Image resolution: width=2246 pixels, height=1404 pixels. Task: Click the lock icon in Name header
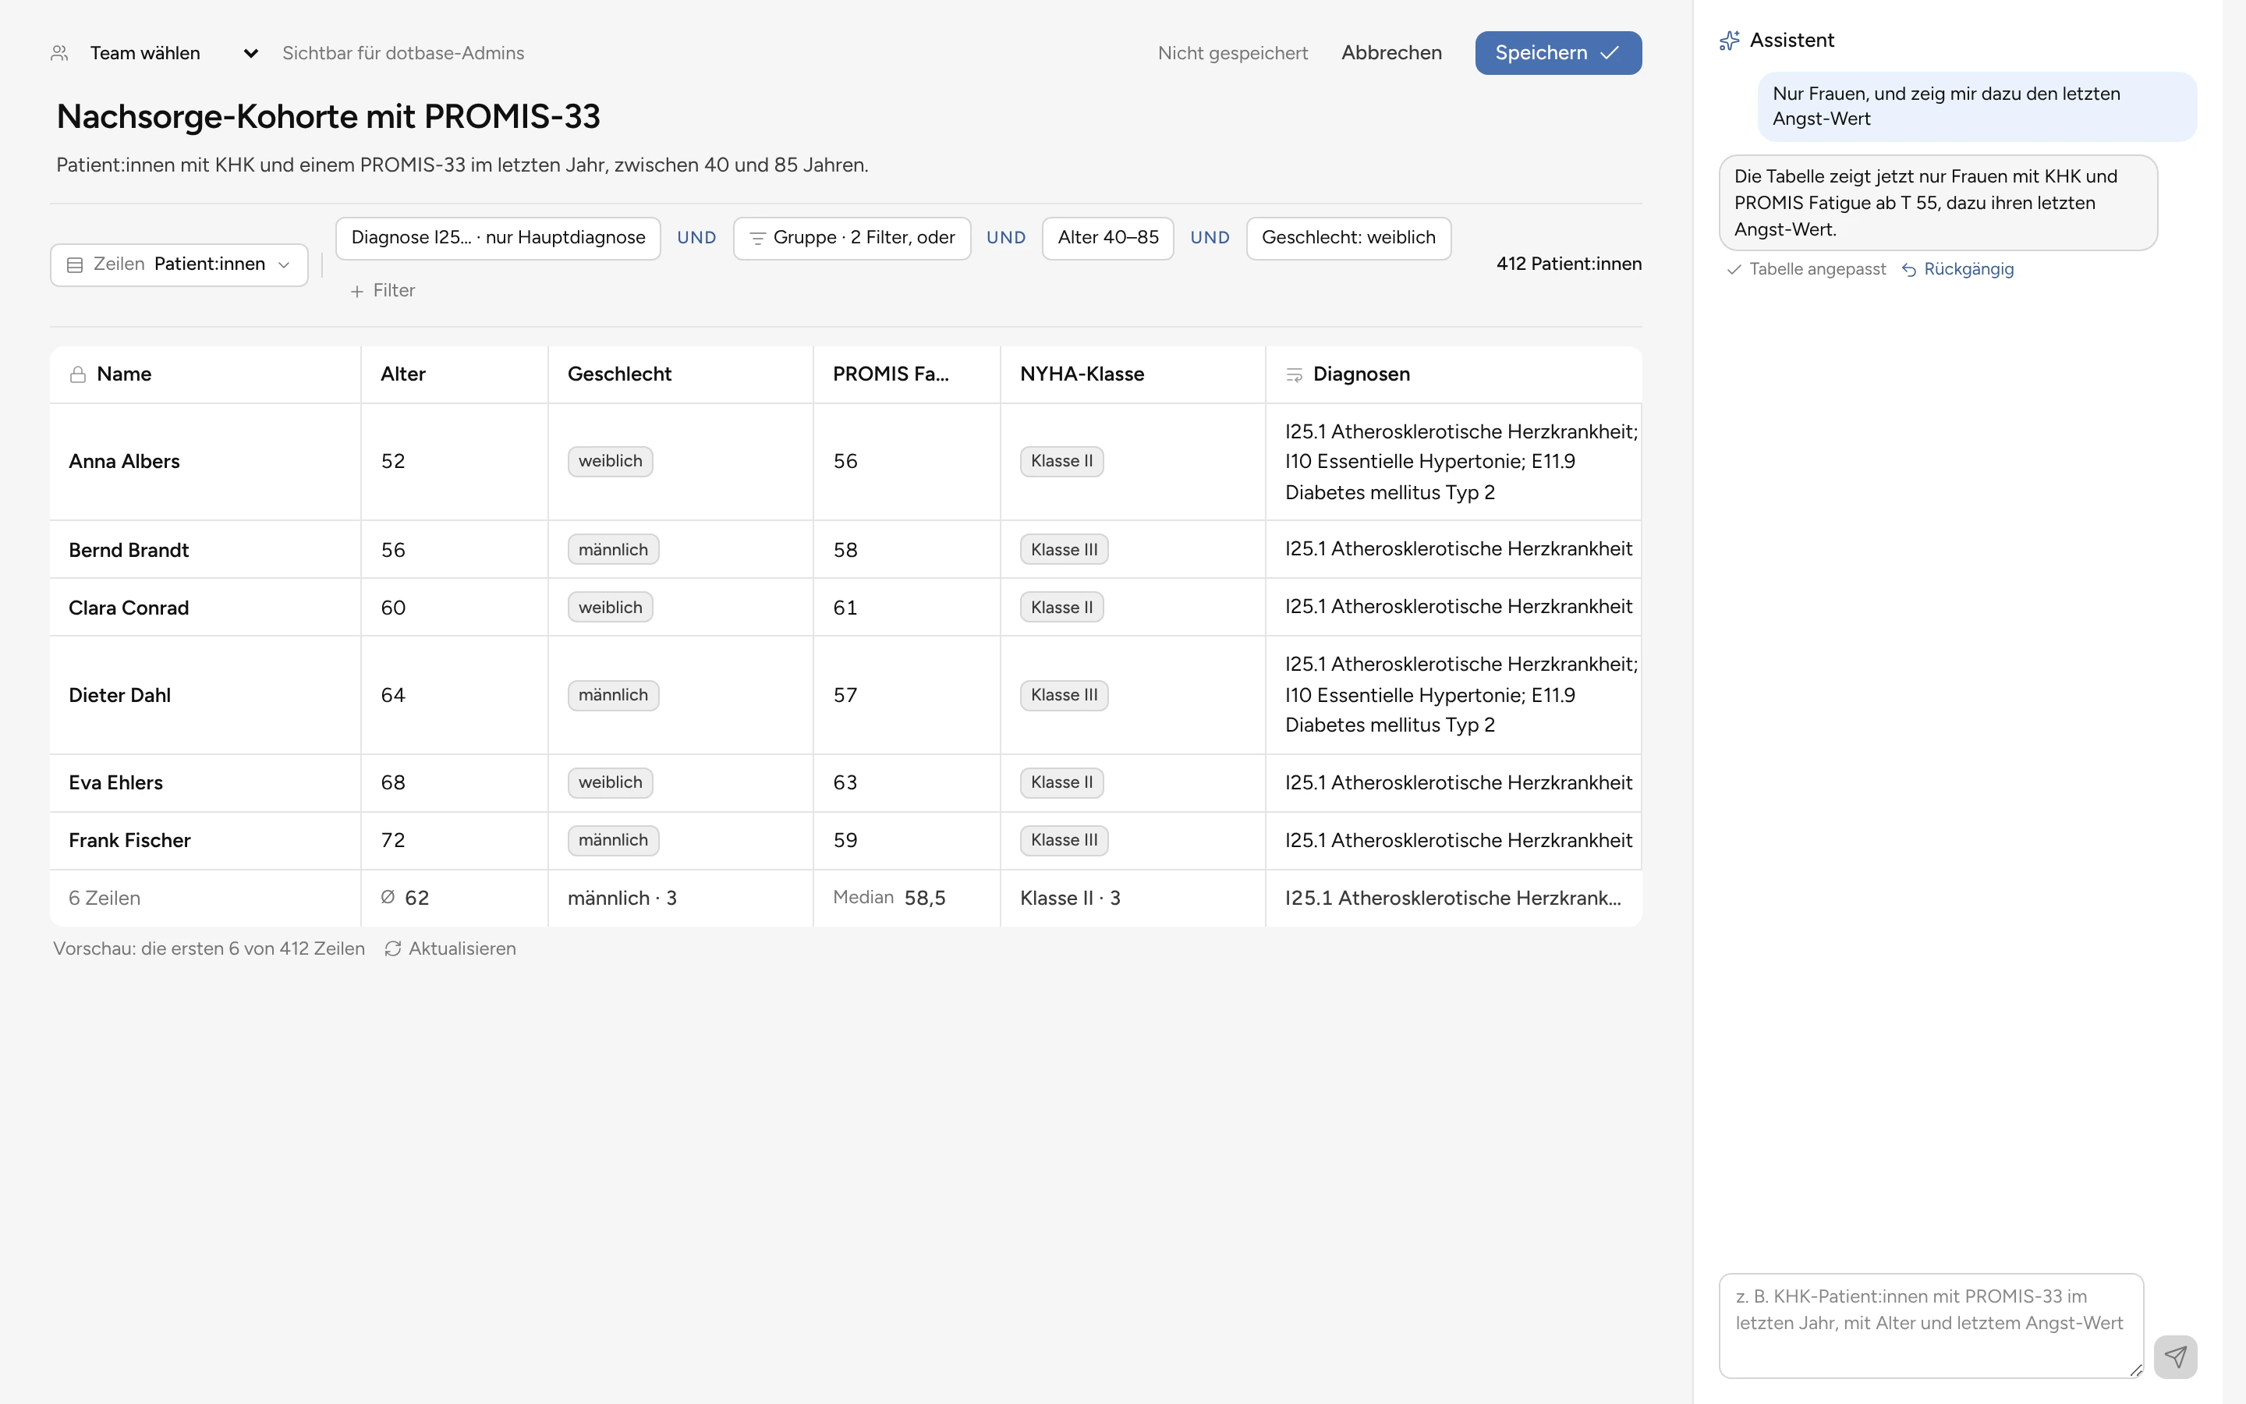[x=78, y=374]
